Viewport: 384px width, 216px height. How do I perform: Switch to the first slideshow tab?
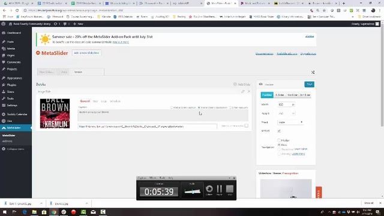[47, 72]
